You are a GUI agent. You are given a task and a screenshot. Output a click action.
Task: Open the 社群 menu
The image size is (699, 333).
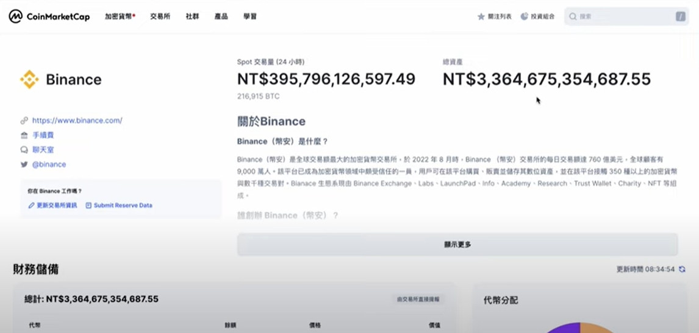click(x=192, y=16)
